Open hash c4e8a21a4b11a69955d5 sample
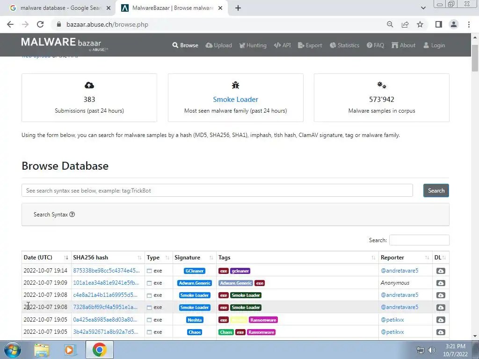This screenshot has width=479, height=359. point(105,295)
